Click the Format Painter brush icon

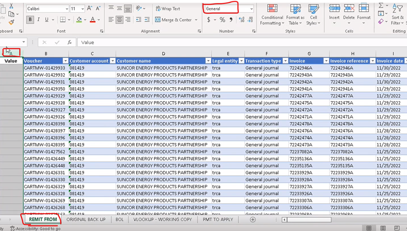11,22
